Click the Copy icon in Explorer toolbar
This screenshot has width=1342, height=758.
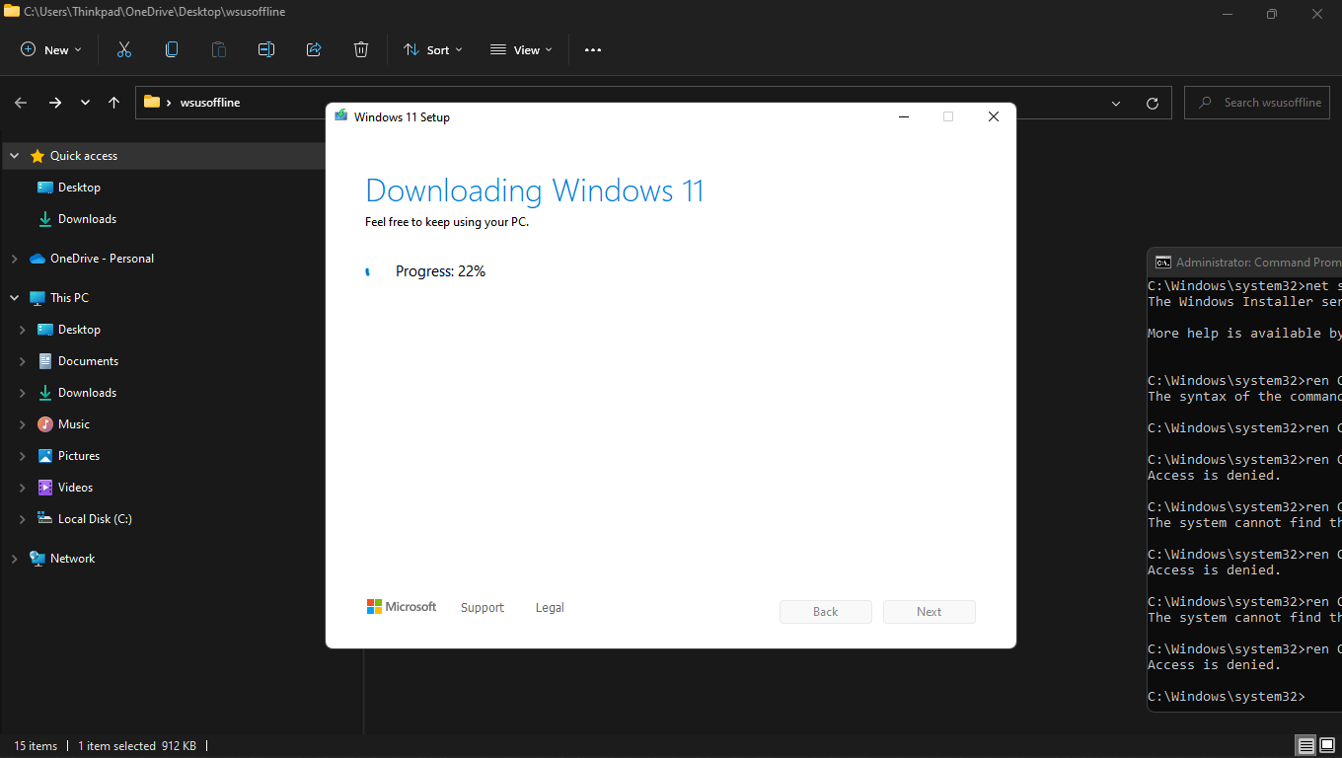[172, 49]
